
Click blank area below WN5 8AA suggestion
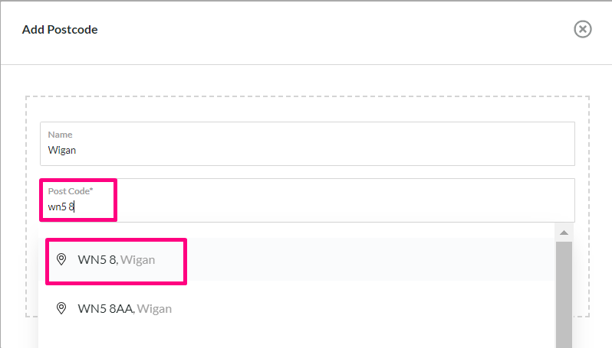(x=297, y=339)
